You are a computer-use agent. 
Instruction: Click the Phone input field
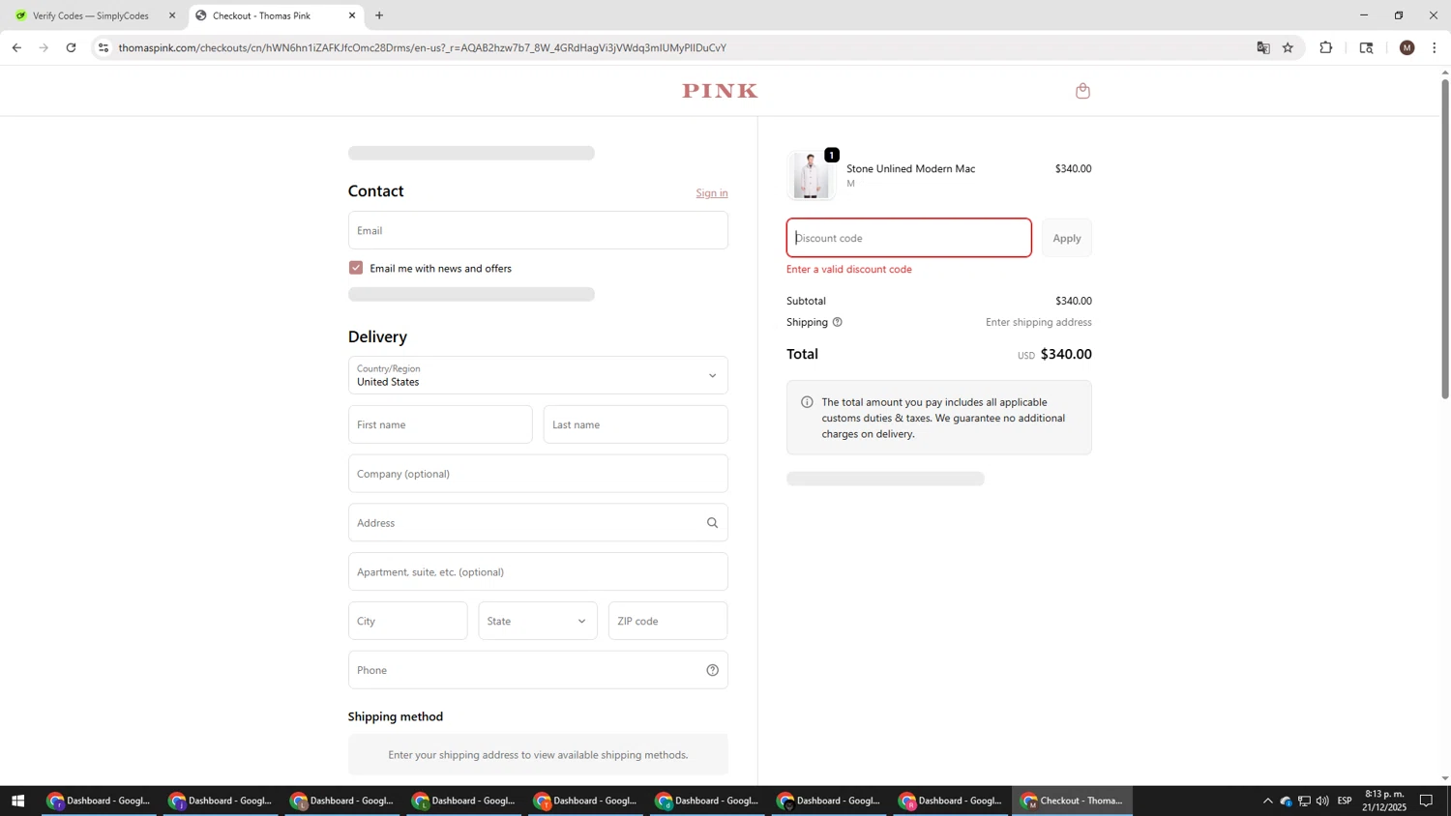(x=538, y=670)
